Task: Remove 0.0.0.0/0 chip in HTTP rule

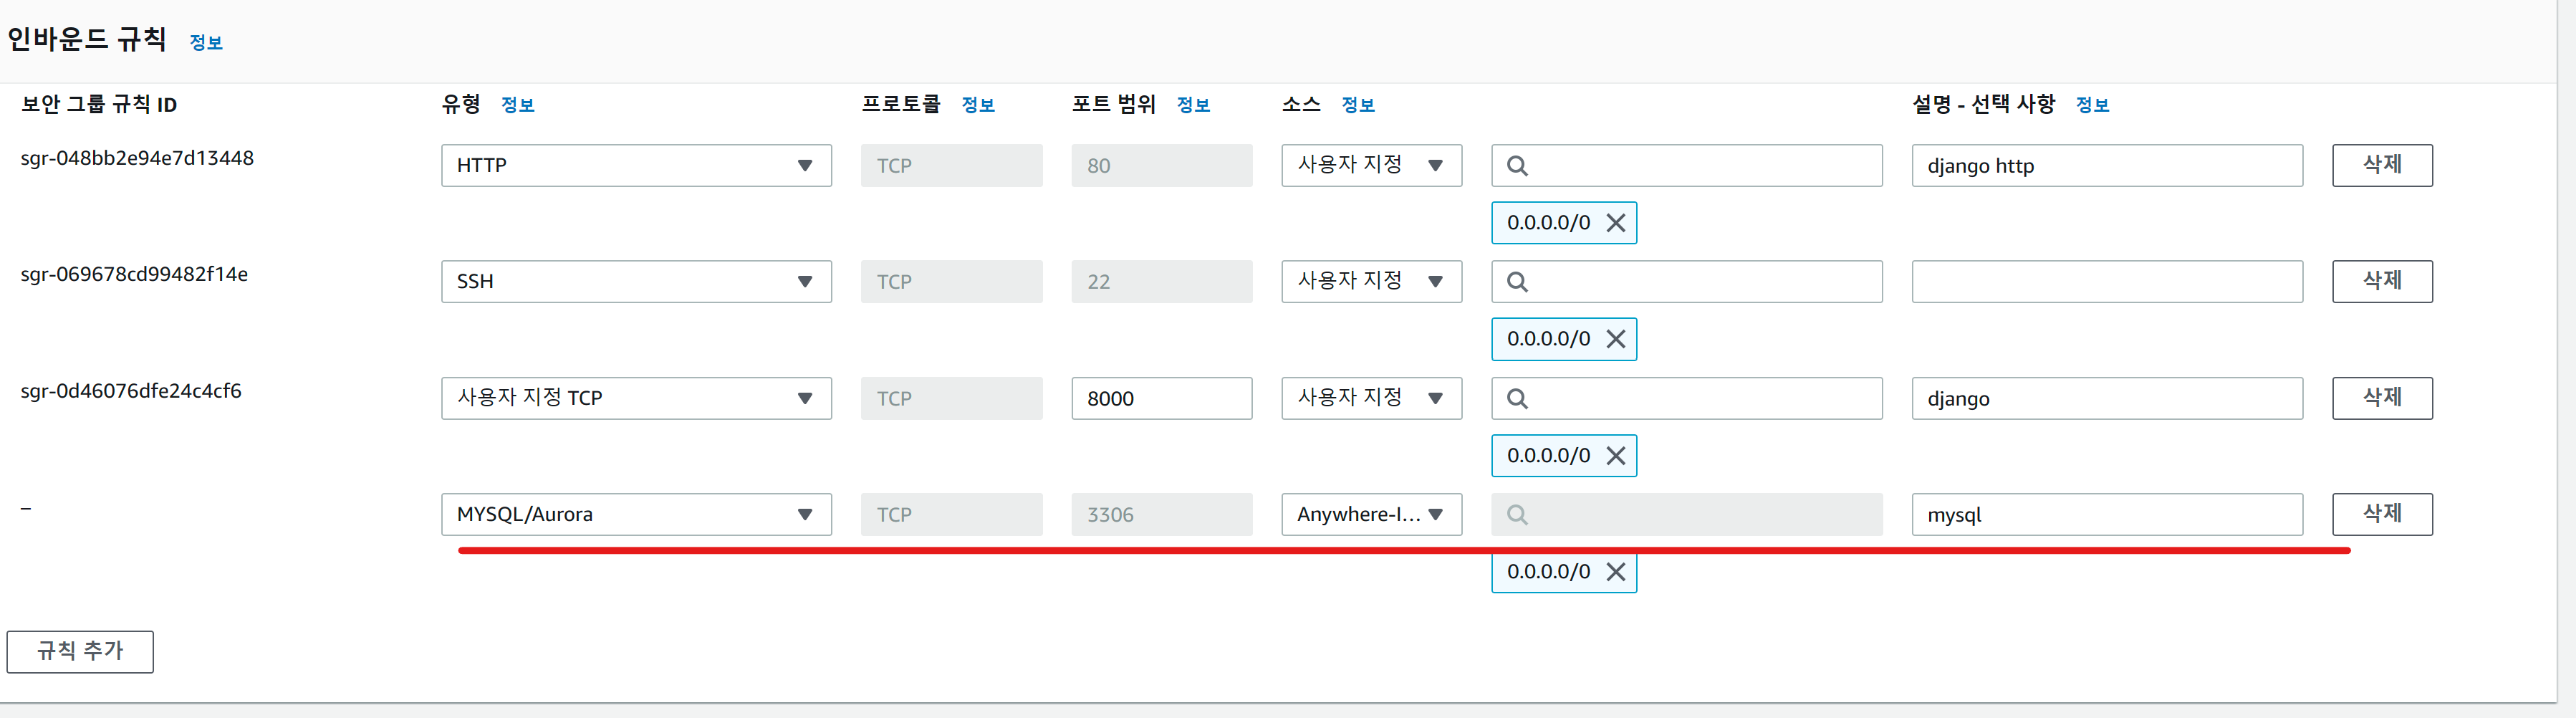Action: point(1615,223)
